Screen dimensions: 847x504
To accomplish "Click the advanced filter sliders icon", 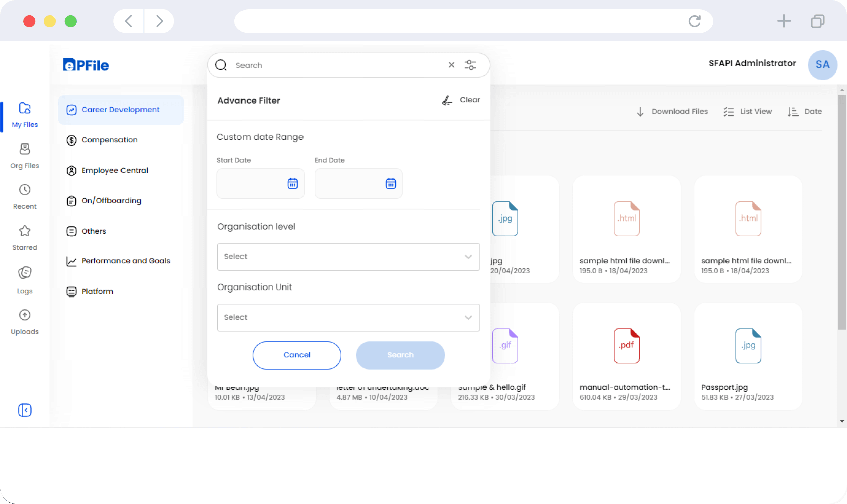I will (470, 65).
